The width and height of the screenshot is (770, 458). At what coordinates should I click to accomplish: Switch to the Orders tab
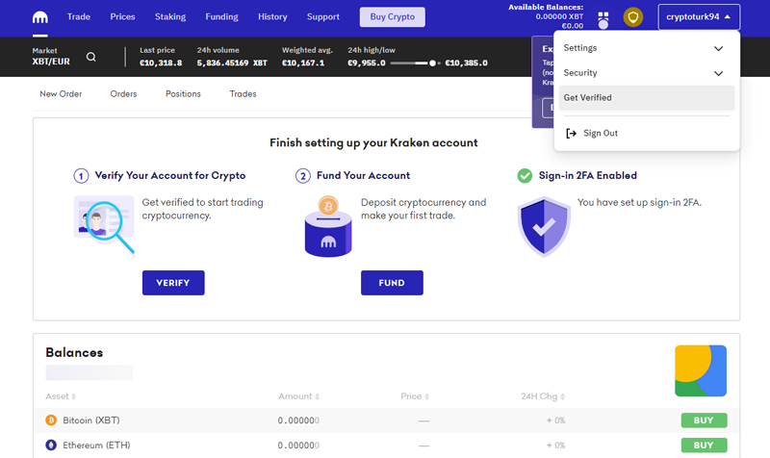click(123, 93)
